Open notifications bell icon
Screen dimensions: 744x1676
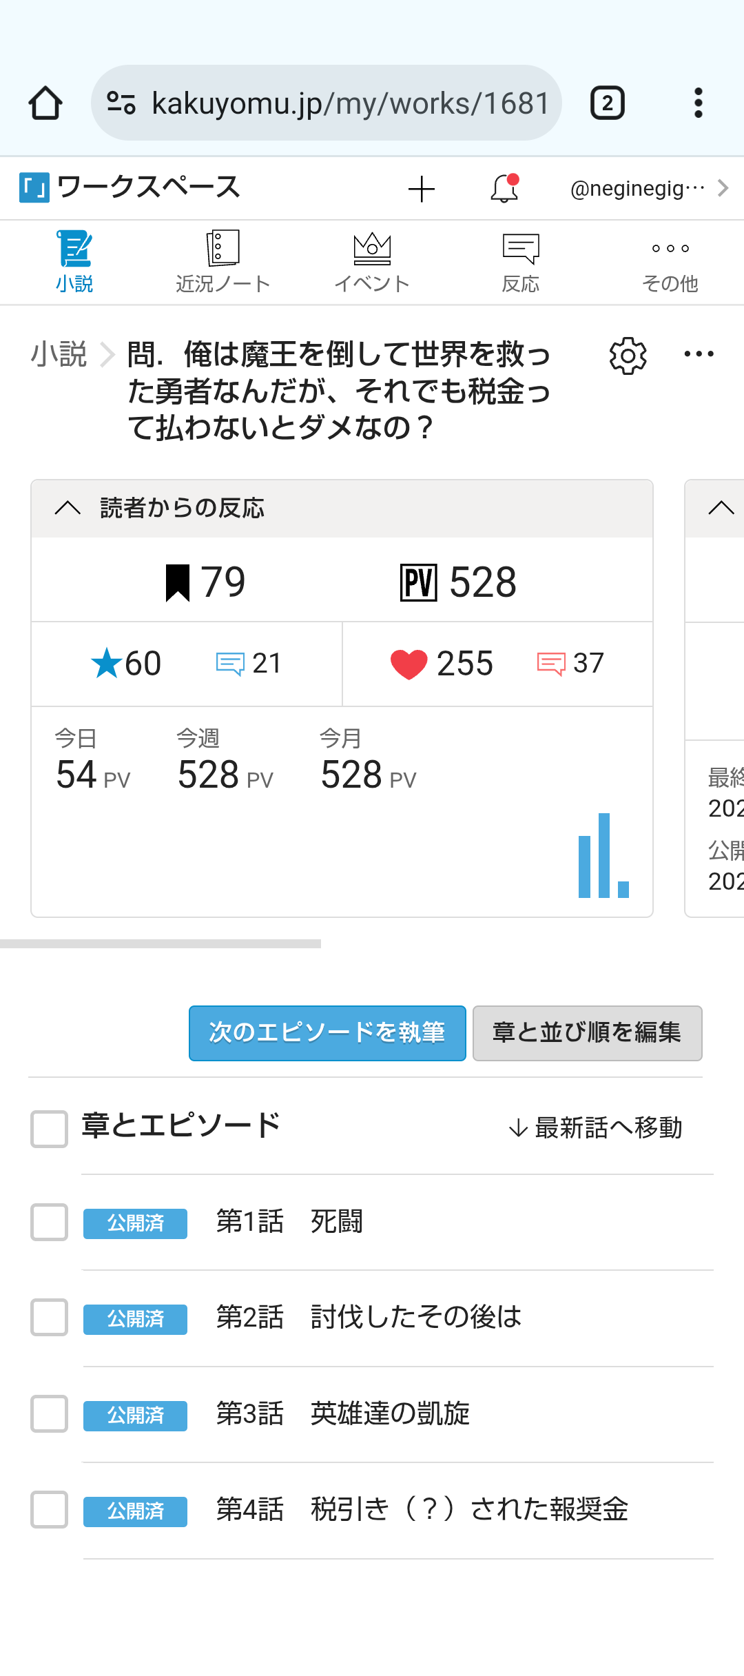pos(504,189)
